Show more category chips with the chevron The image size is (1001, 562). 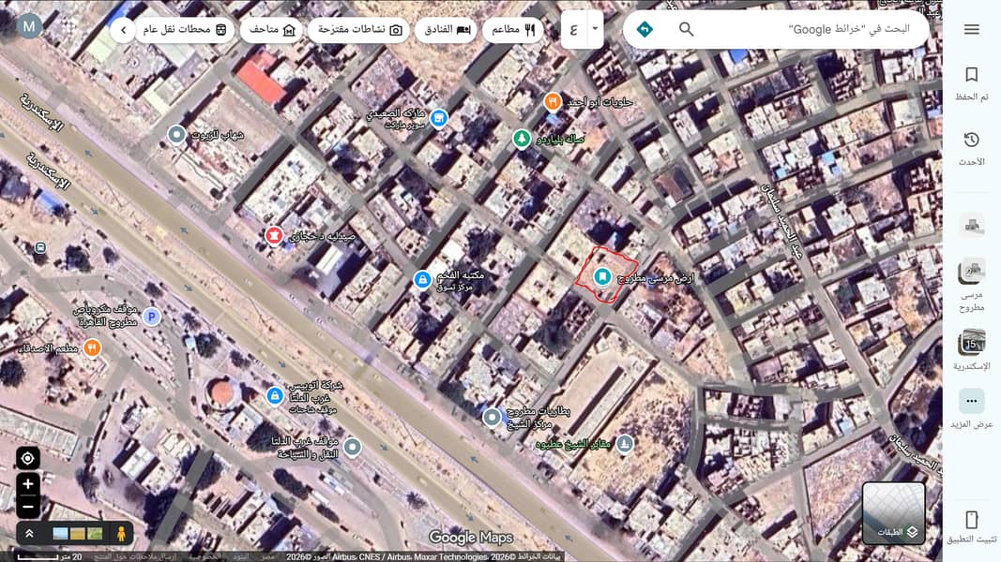click(x=123, y=30)
